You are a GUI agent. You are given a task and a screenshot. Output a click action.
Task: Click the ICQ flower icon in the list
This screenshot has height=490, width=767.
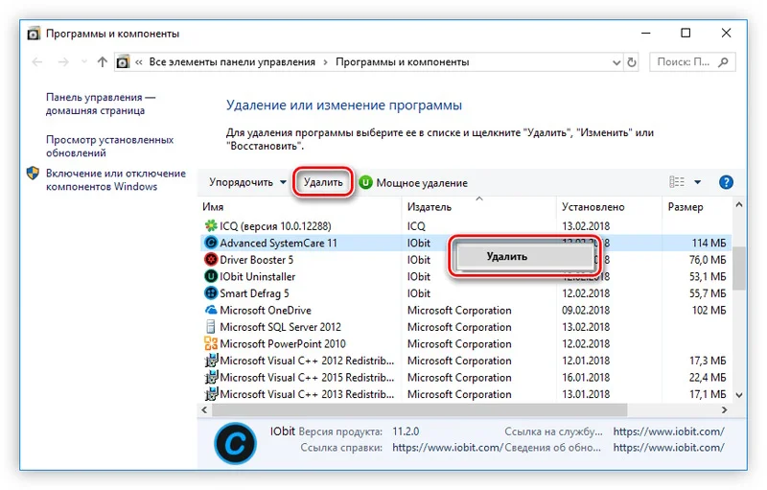click(x=210, y=226)
